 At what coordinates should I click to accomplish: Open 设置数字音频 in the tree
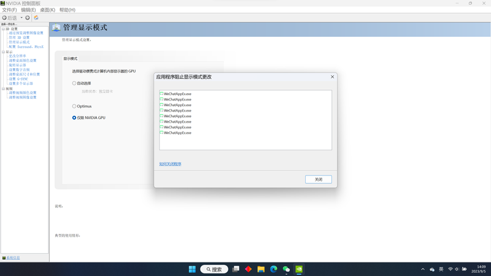pyautogui.click(x=19, y=70)
